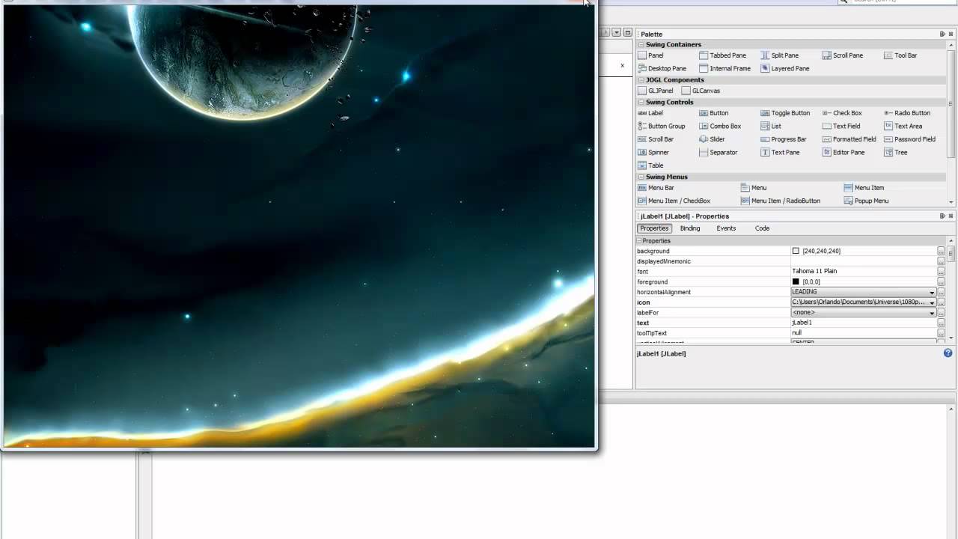The height and width of the screenshot is (539, 958).
Task: Pick the Tabbed Pane palette item
Action: coord(722,55)
